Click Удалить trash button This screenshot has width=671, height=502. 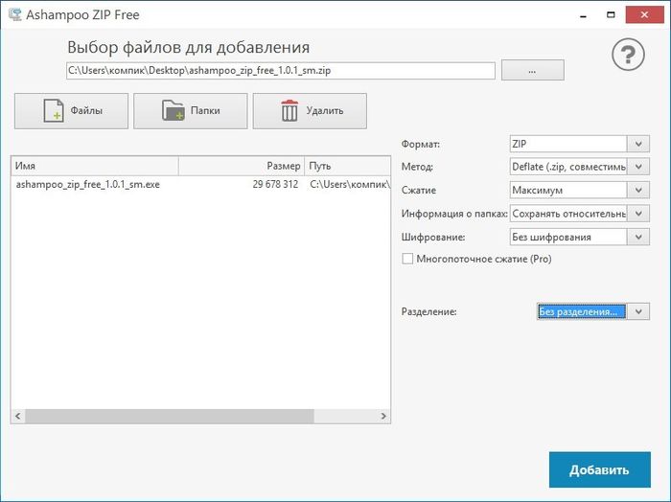pos(309,111)
